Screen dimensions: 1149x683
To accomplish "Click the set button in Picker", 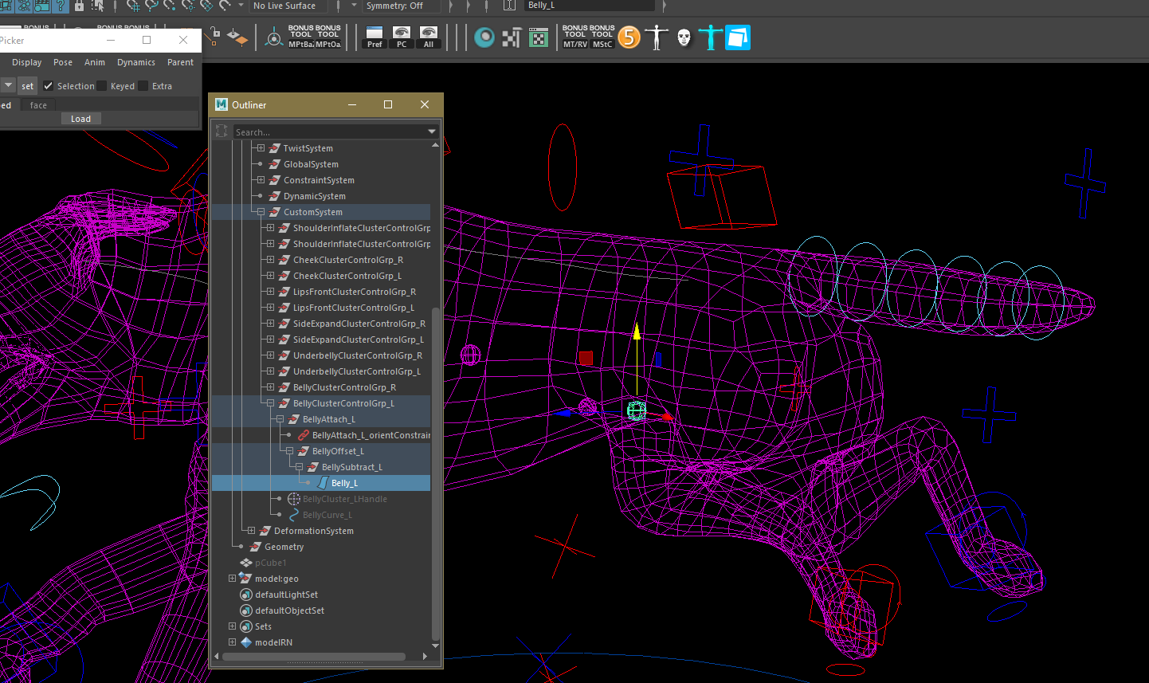I will coord(28,85).
